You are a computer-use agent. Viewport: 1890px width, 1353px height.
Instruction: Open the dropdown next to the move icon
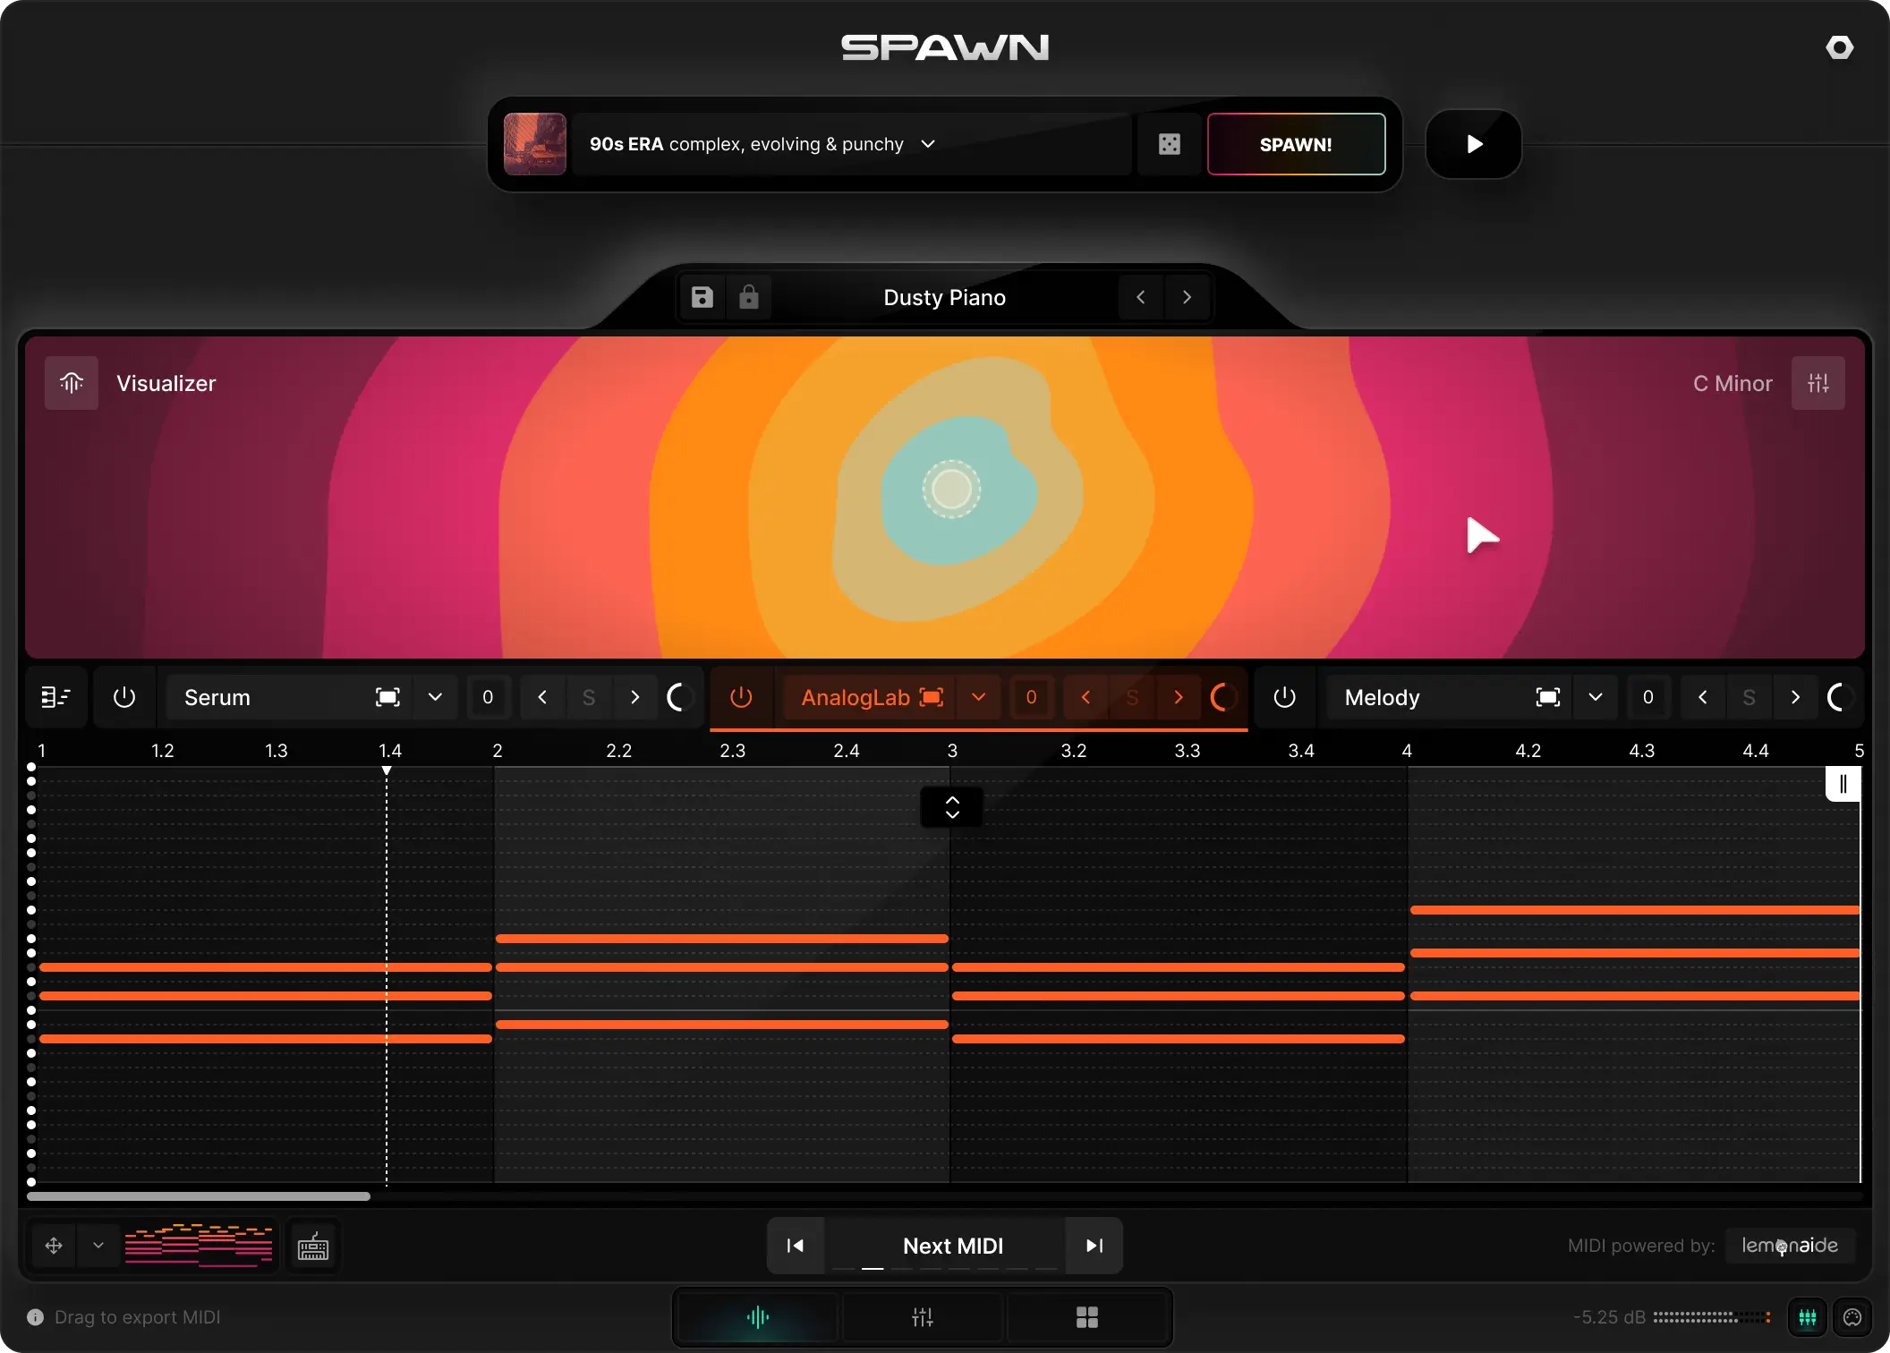click(98, 1246)
